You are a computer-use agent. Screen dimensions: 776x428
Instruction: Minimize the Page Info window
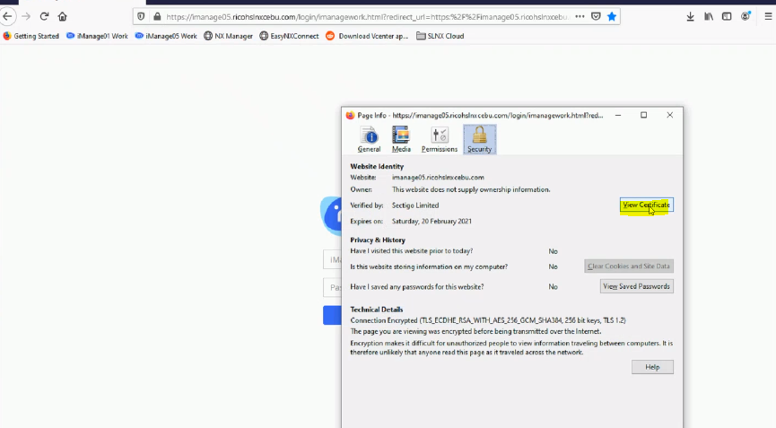(618, 115)
